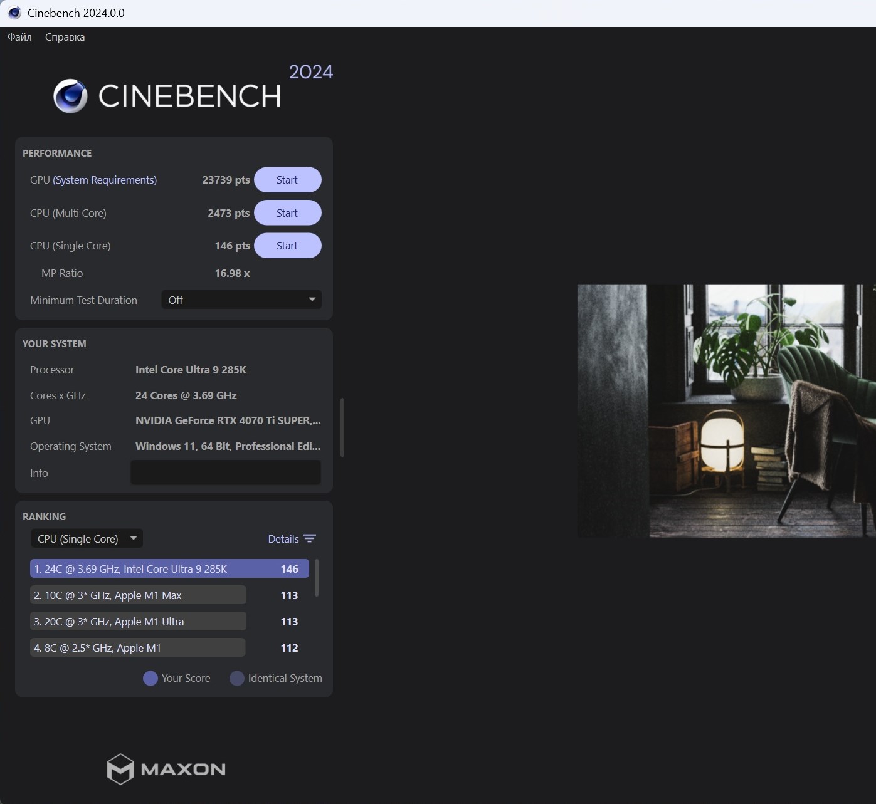Open the Файл menu
This screenshot has width=876, height=804.
[x=19, y=37]
